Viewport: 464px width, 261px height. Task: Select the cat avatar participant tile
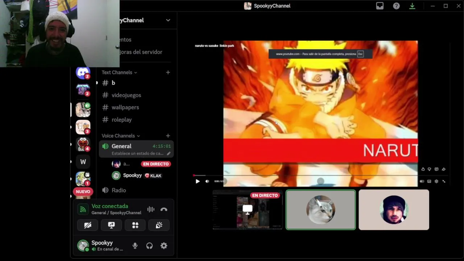coord(321,210)
